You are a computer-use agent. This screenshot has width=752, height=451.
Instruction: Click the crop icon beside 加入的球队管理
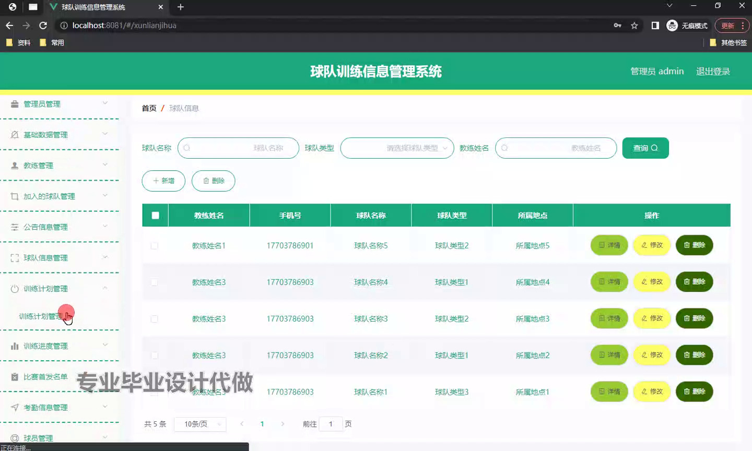15,196
